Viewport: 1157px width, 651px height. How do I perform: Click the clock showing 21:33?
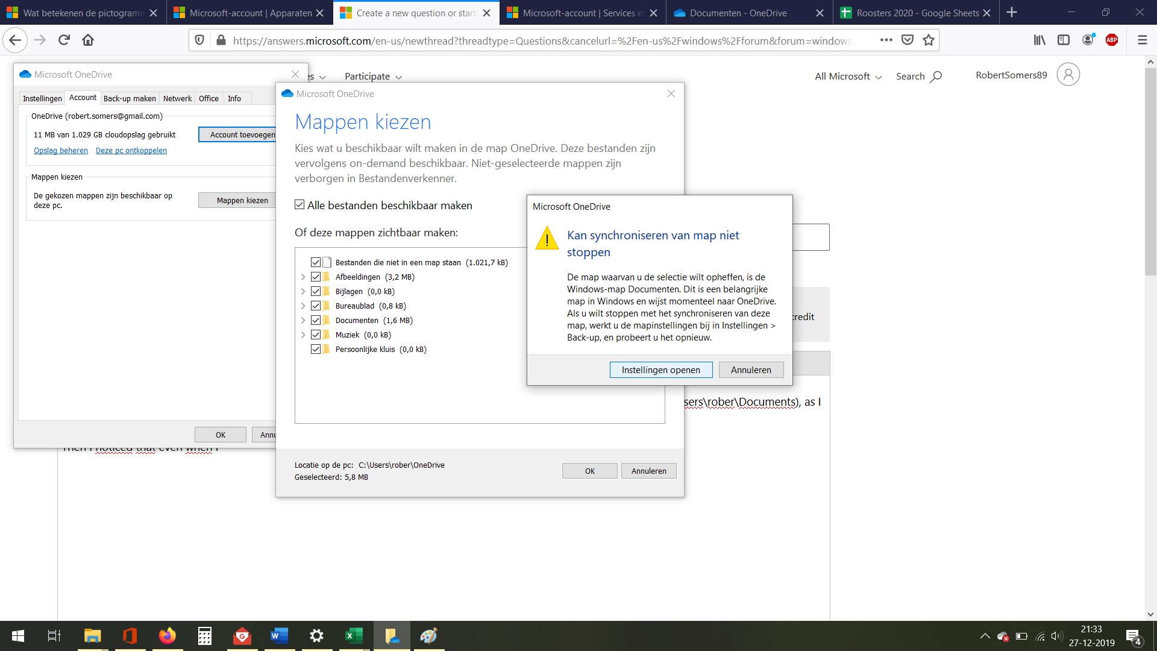(x=1091, y=629)
